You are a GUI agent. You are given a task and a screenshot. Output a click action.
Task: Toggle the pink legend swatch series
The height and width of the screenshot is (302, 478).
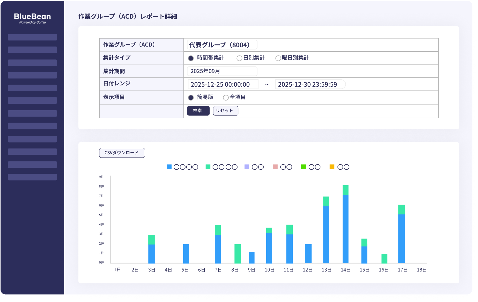275,167
